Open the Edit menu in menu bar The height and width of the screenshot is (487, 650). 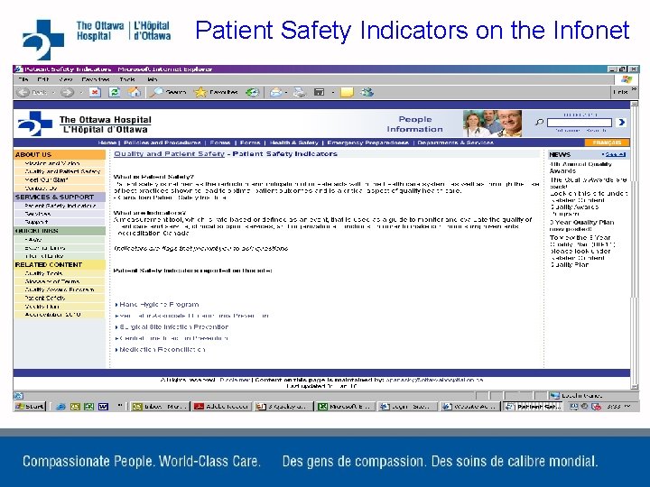(x=43, y=79)
